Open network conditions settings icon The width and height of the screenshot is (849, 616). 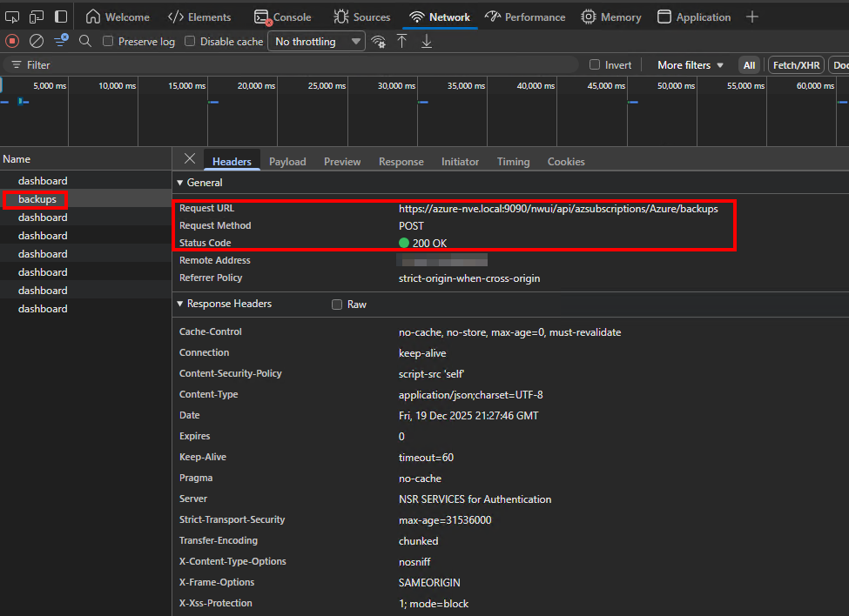click(378, 41)
